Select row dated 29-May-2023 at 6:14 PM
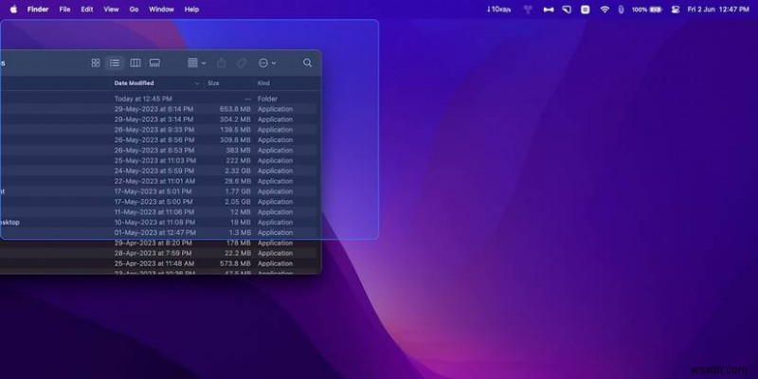The width and height of the screenshot is (758, 379). [159, 109]
